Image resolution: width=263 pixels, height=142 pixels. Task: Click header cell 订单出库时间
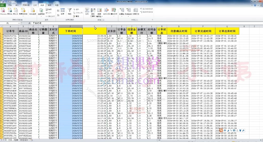[x=227, y=31]
